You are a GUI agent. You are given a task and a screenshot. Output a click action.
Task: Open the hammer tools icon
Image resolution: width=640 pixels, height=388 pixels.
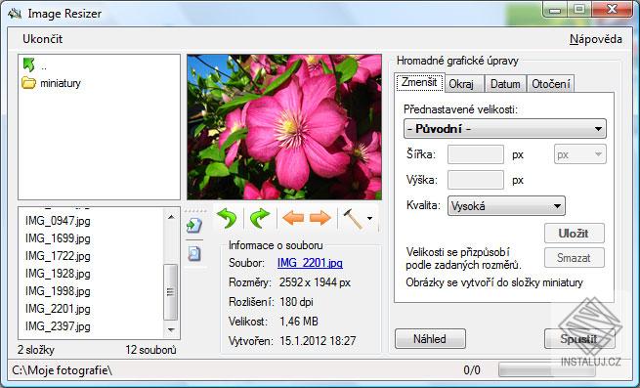point(353,219)
